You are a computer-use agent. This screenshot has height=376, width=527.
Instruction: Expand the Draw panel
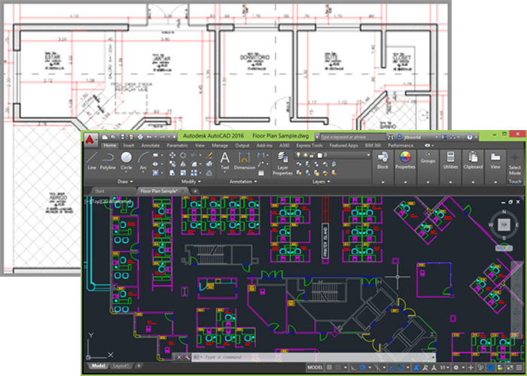pos(125,182)
